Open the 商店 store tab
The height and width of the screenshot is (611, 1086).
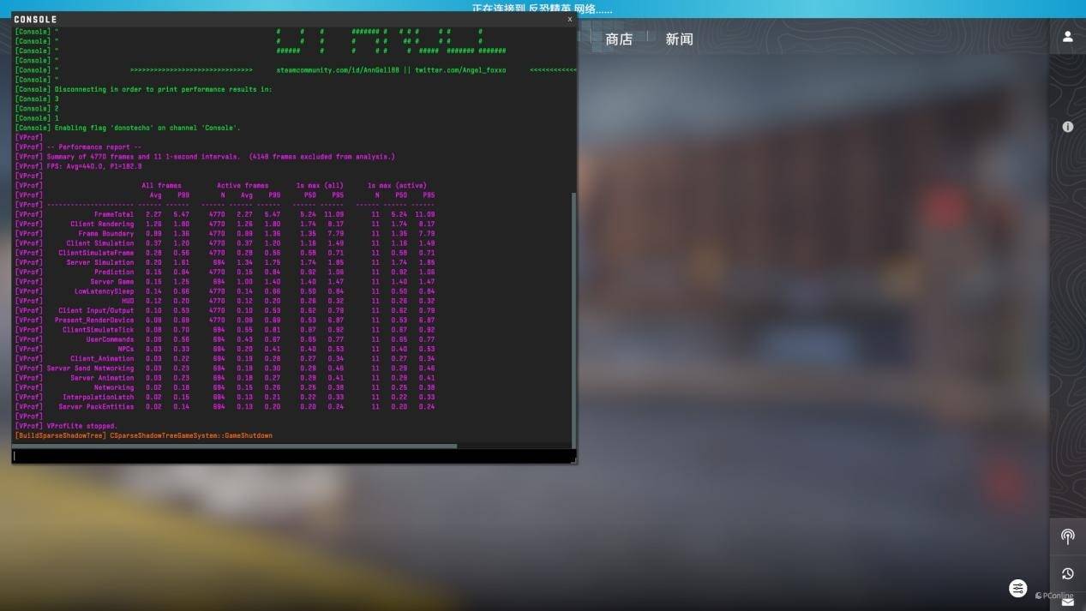pyautogui.click(x=618, y=39)
